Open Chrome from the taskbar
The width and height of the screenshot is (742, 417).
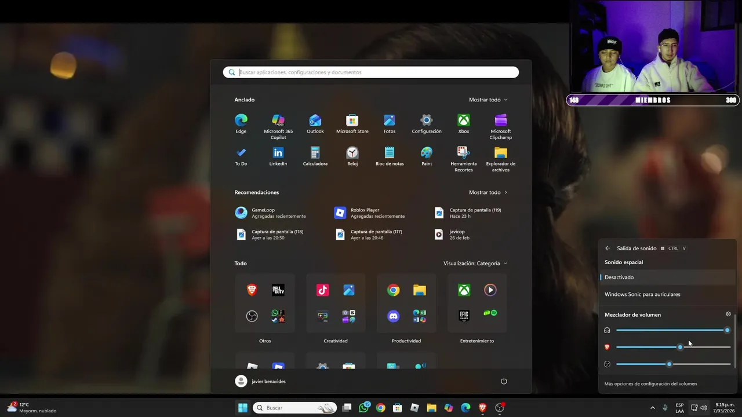tap(380, 408)
